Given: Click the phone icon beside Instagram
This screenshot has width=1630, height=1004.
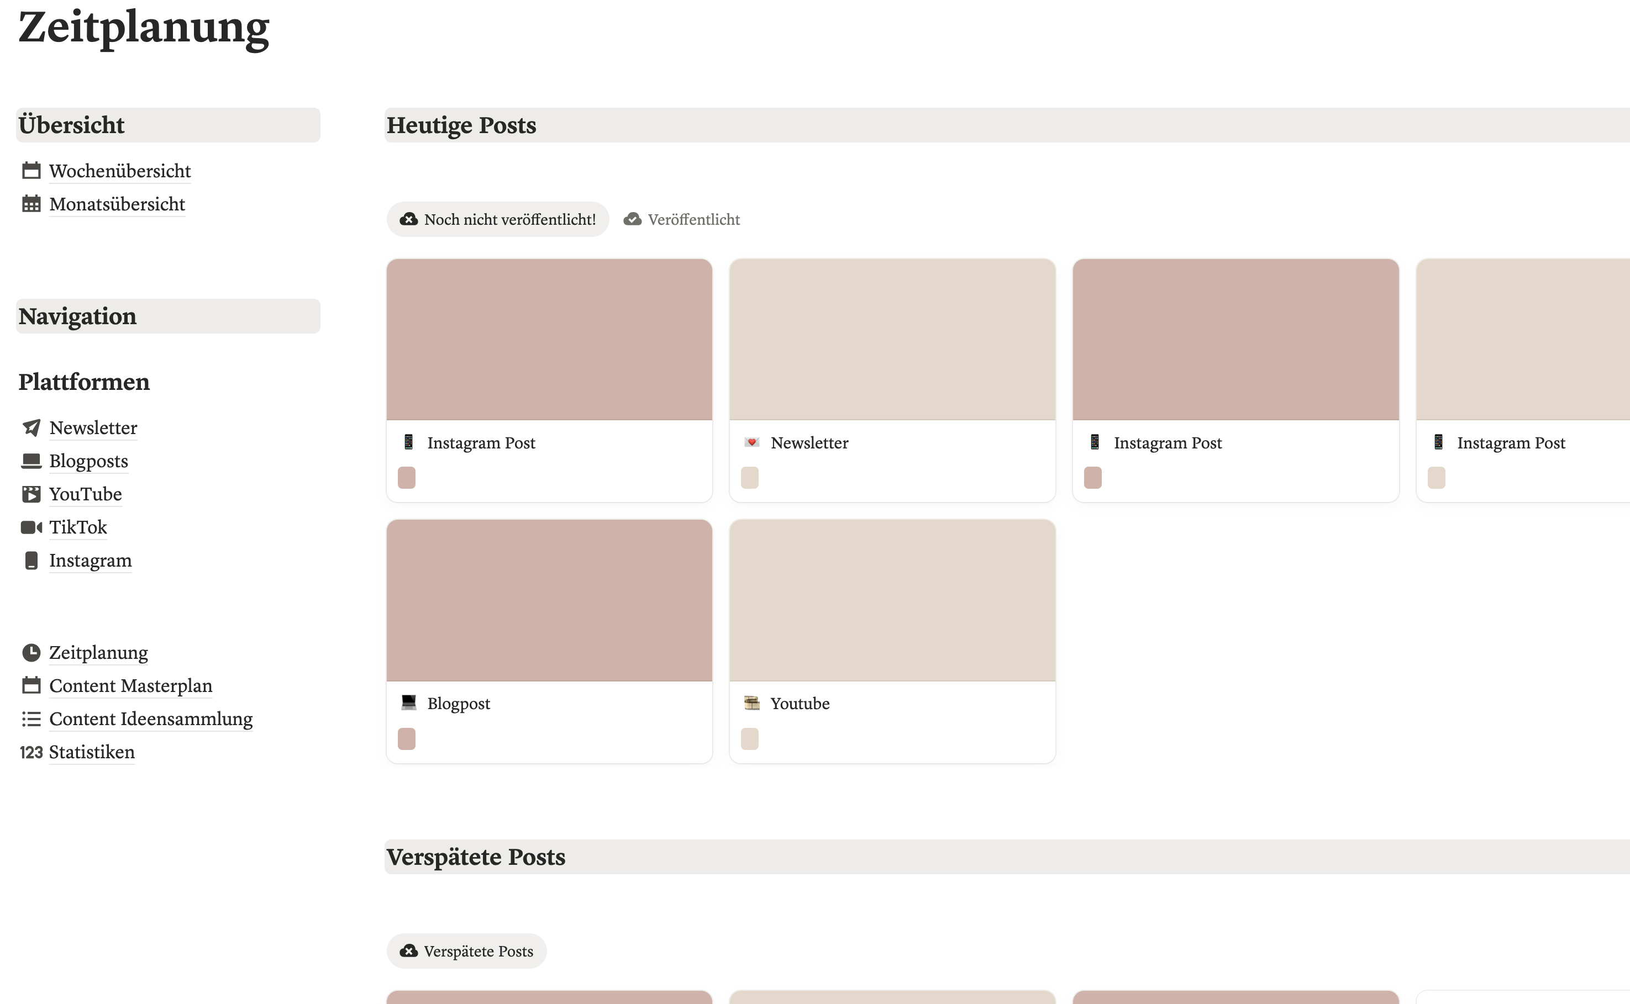Looking at the screenshot, I should [x=31, y=561].
